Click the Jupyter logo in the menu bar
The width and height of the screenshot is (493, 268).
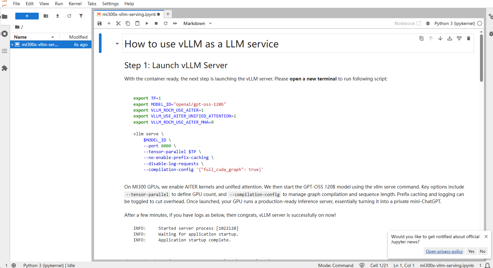(4, 4)
